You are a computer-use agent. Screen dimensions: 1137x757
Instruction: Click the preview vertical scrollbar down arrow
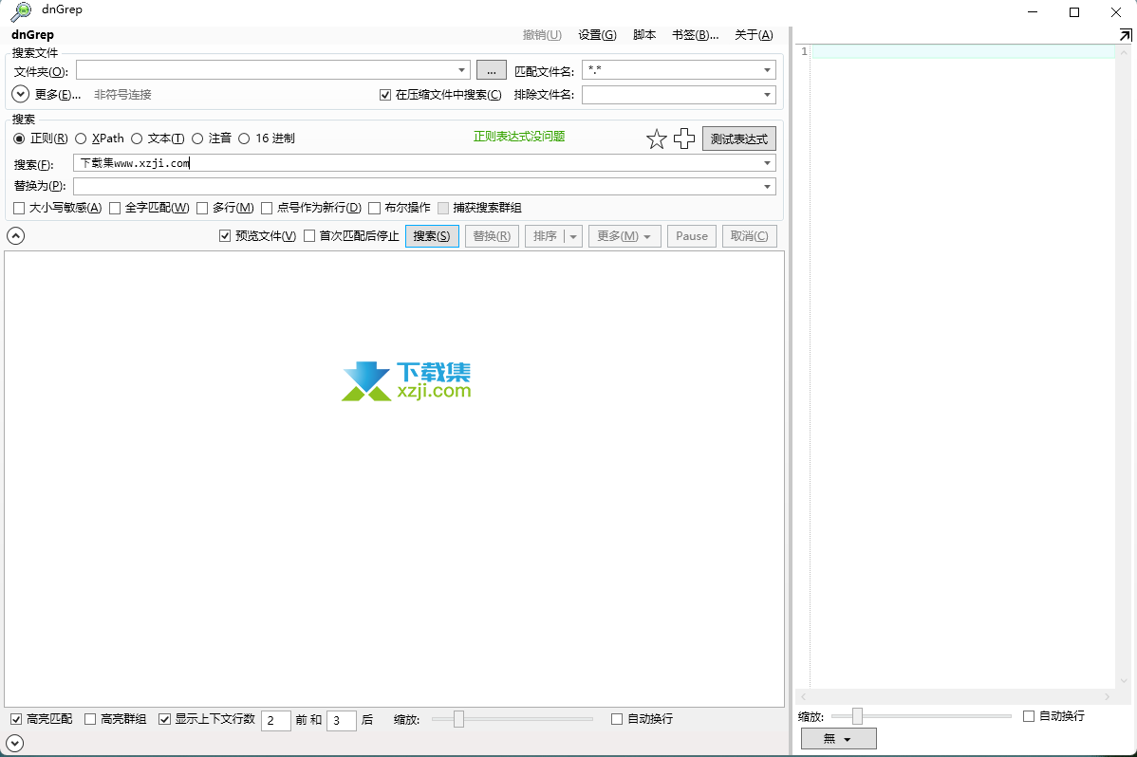pyautogui.click(x=1124, y=681)
